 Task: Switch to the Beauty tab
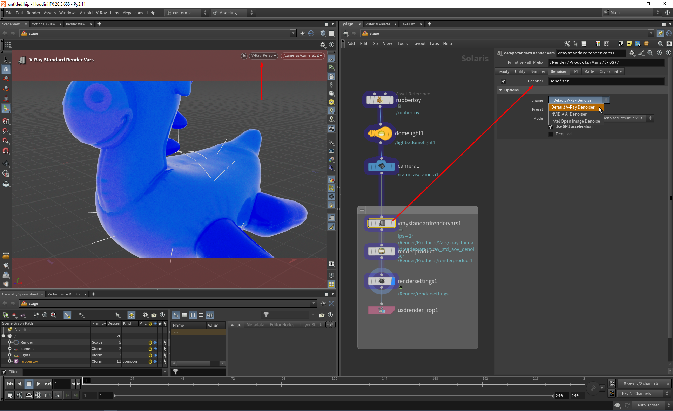click(503, 71)
